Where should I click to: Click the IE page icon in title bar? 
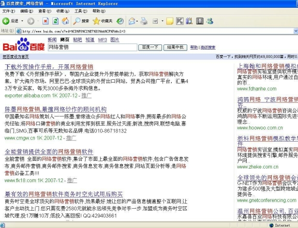point(2,3)
